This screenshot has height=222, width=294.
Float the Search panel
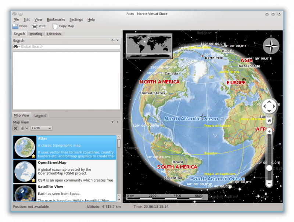tap(112, 40)
